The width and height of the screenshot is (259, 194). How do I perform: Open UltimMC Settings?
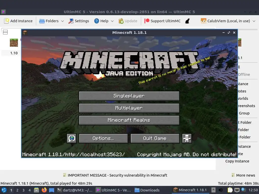[x=79, y=21]
